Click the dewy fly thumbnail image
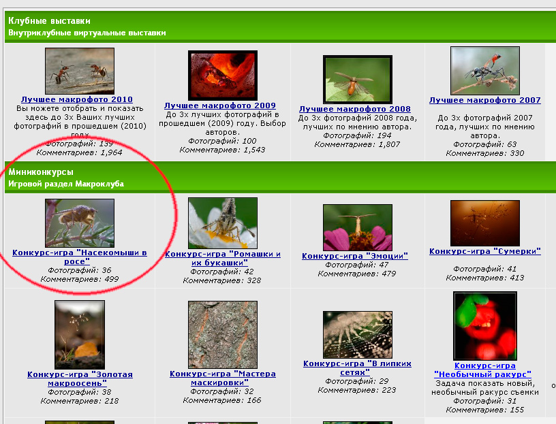This screenshot has width=556, height=424. [x=80, y=223]
